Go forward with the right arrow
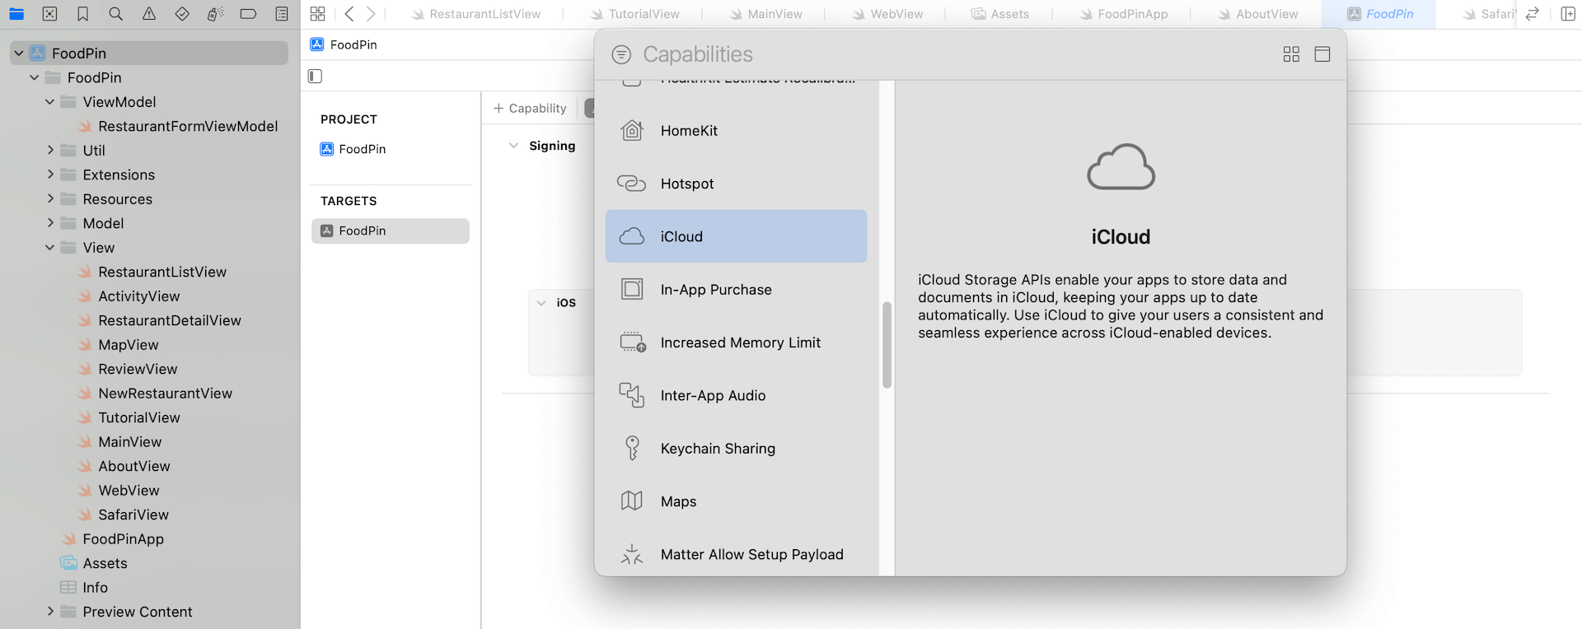This screenshot has width=1582, height=629. pos(371,14)
